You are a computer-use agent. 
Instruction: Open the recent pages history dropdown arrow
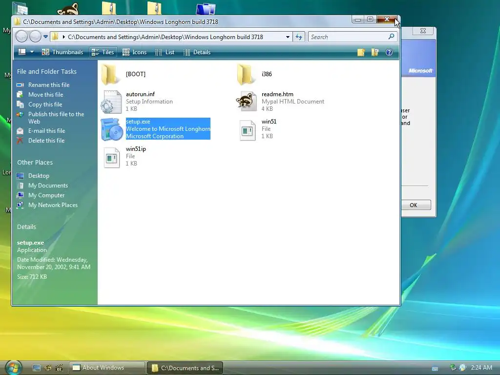45,37
